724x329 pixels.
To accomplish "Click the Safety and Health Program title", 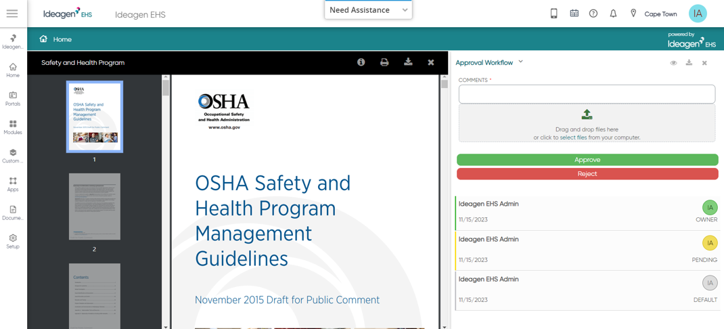I will click(83, 63).
